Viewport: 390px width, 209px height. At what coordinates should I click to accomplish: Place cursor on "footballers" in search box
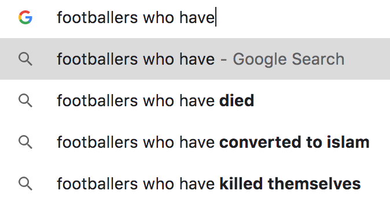click(97, 18)
